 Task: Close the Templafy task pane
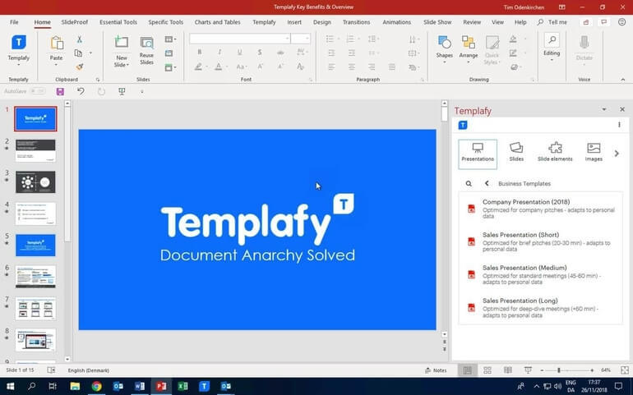coord(622,109)
